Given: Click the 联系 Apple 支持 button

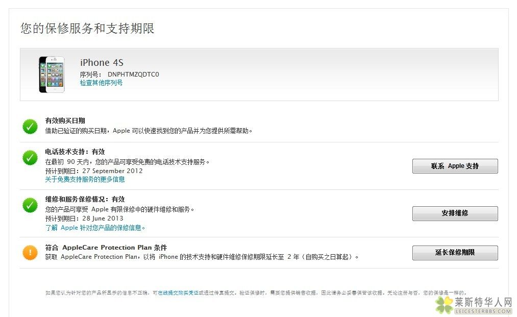Looking at the screenshot, I should (455, 166).
